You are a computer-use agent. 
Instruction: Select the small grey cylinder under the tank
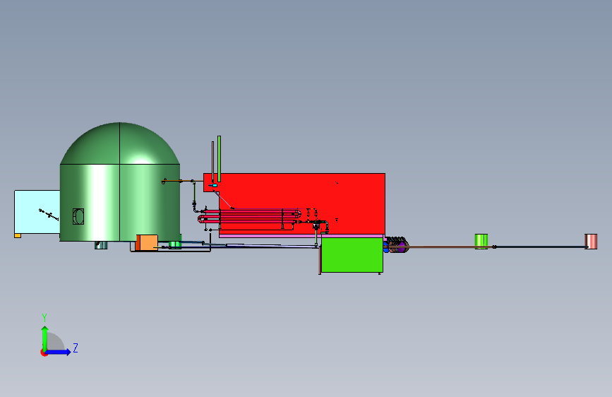[101, 245]
